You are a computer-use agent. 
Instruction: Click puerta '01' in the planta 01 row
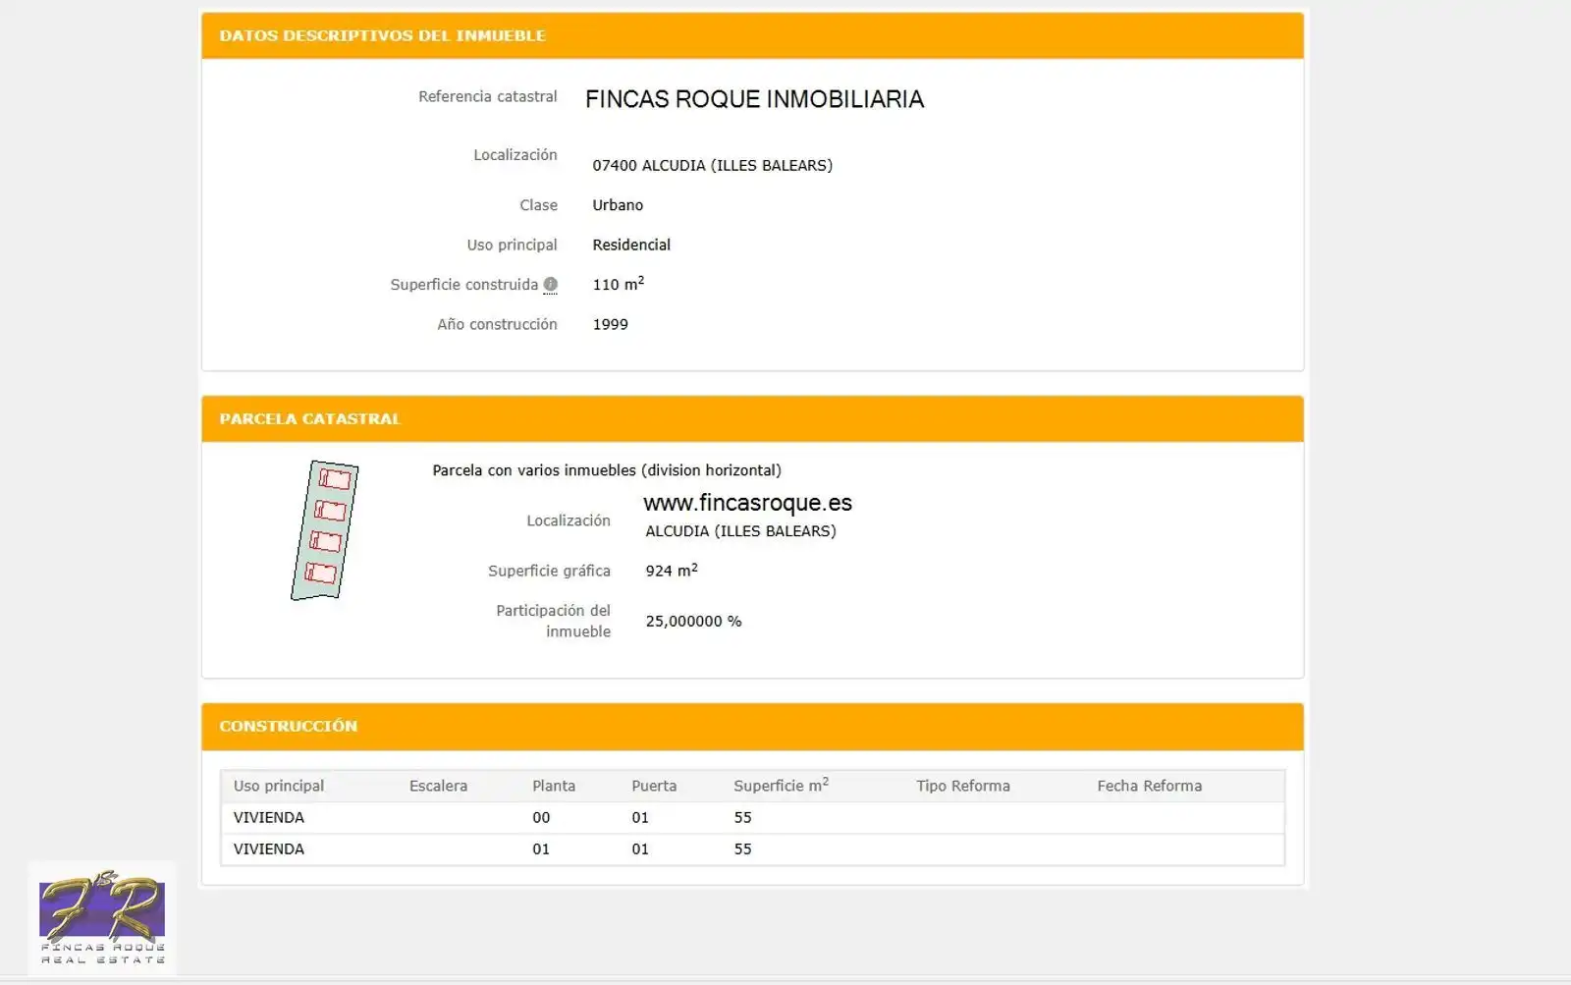click(640, 849)
